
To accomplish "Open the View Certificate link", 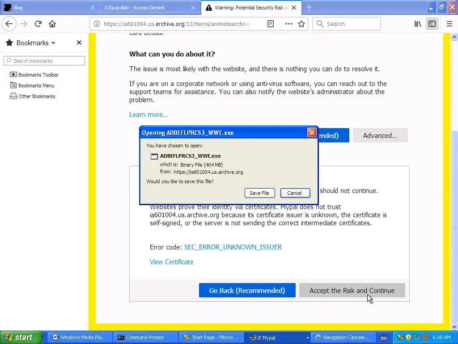I will [x=171, y=262].
